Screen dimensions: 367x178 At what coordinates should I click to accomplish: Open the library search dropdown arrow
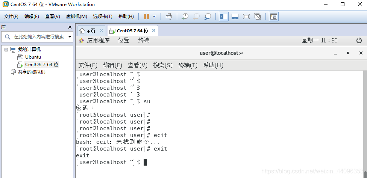click(70, 37)
